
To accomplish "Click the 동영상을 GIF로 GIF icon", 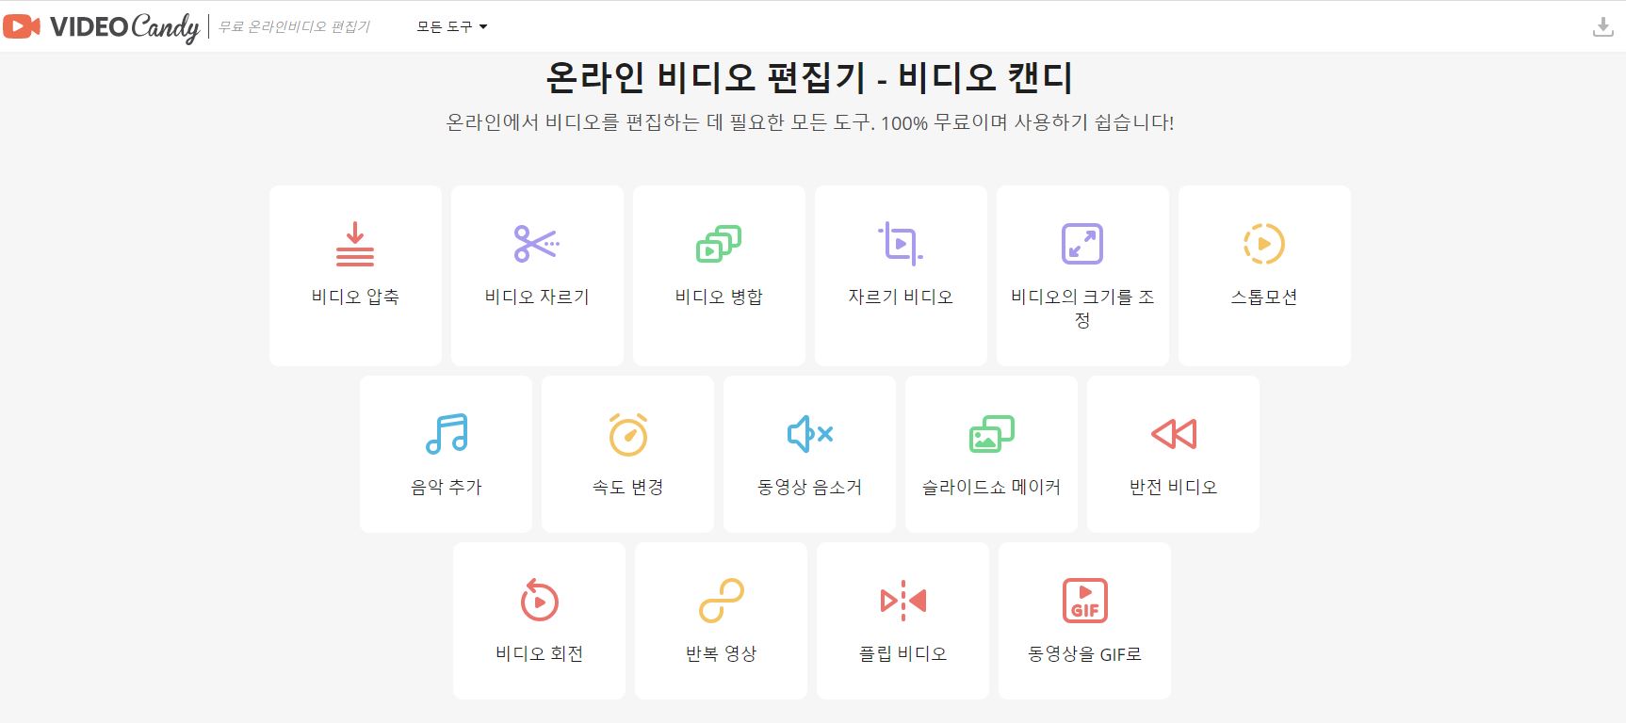I will coord(1085,601).
